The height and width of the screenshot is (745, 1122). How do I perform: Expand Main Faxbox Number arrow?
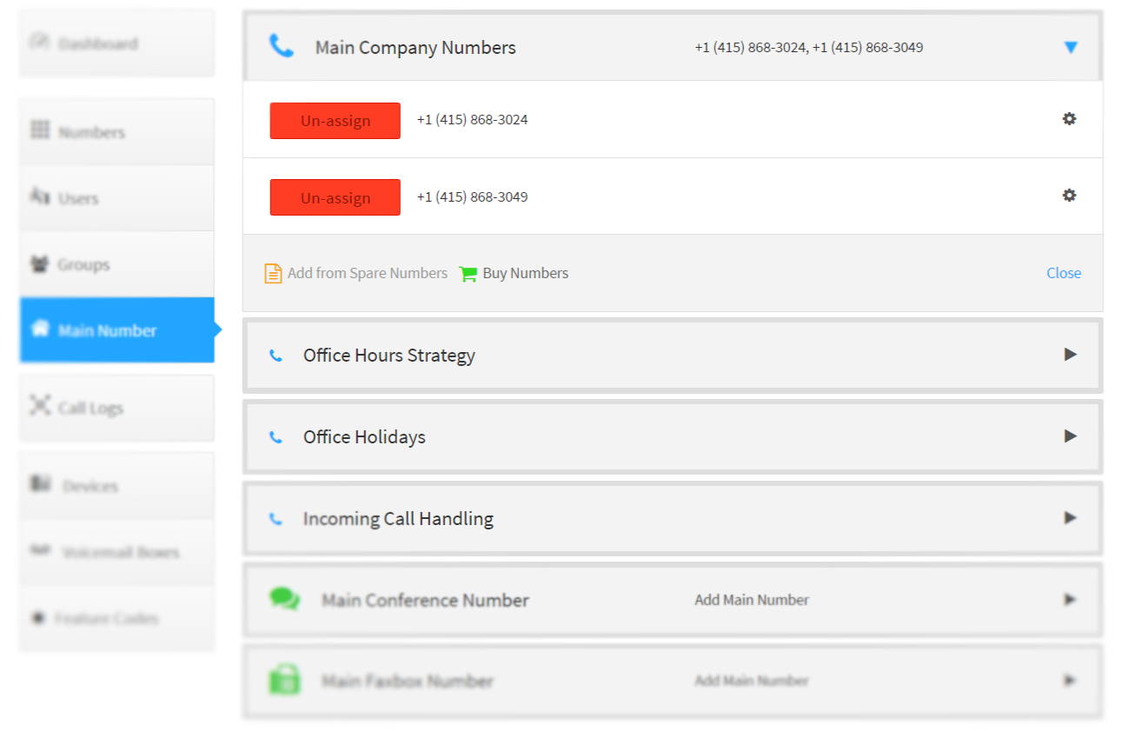click(1071, 681)
